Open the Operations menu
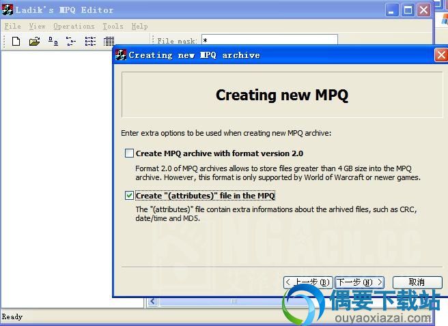Viewport: 448px width, 326px height. click(74, 26)
